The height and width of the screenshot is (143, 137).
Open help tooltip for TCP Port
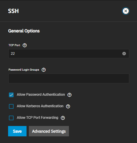(25, 45)
